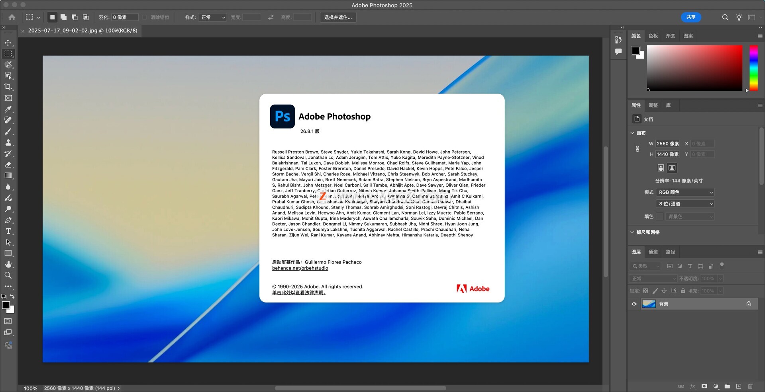Viewport: 765px width, 392px height.
Task: Delete layer using trash icon
Action: click(x=750, y=386)
